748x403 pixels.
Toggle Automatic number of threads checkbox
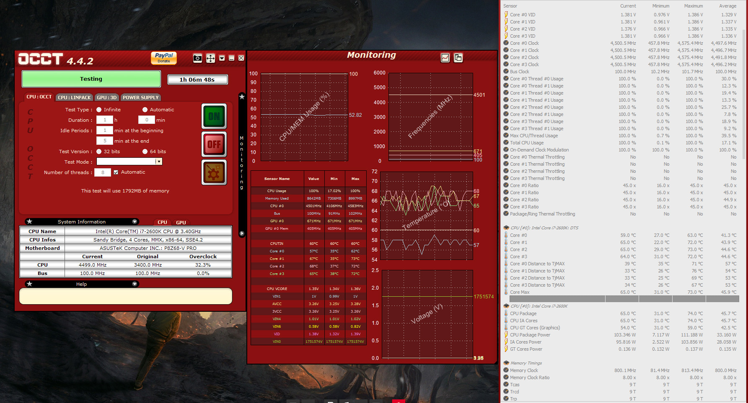(116, 172)
